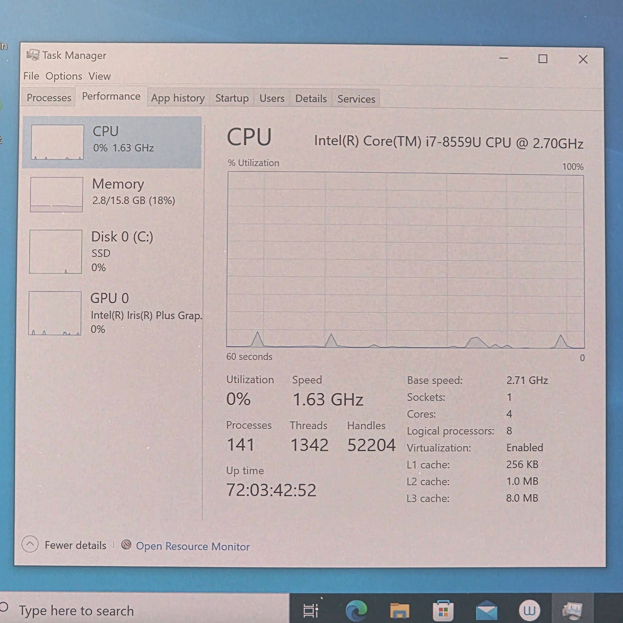Collapse view with Fewer details chevron
Image resolution: width=623 pixels, height=623 pixels.
tap(30, 544)
